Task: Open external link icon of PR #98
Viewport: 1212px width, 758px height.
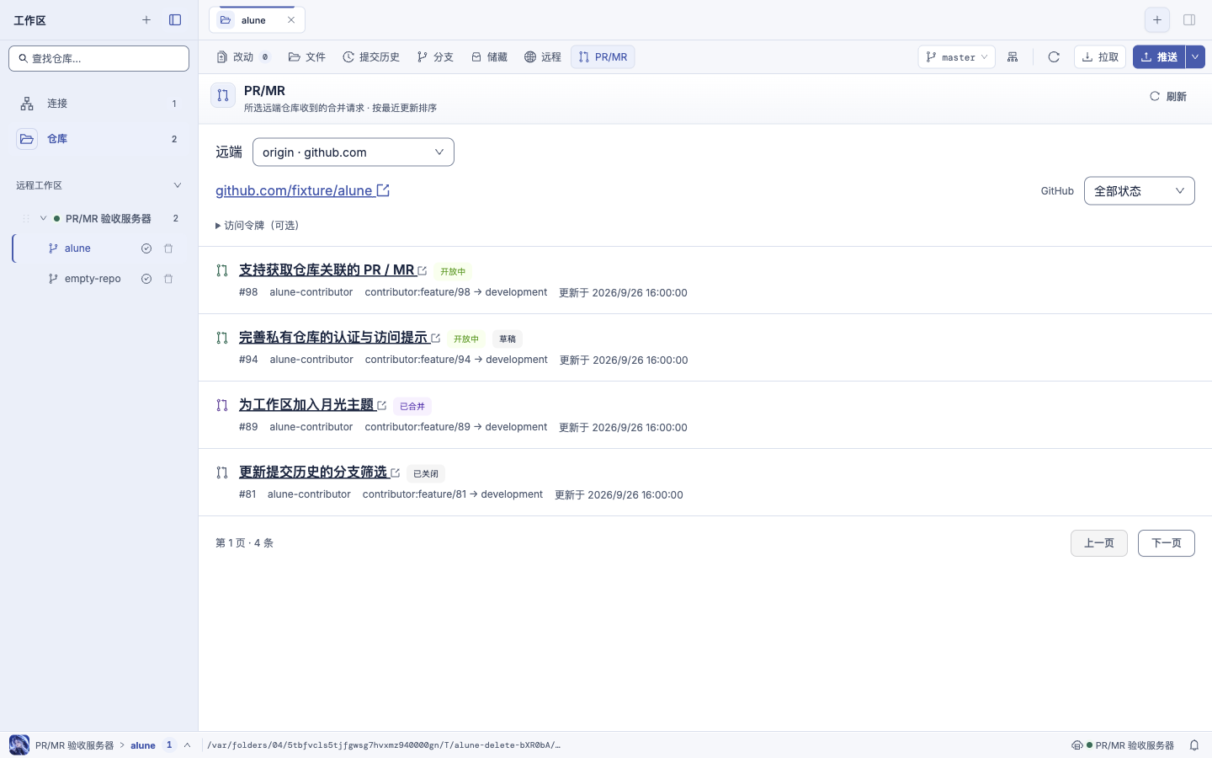Action: [x=423, y=271]
